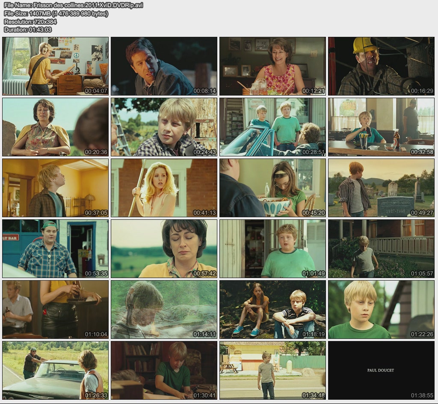The image size is (438, 404).
Task: Select the 01:18:19 thumbnail of girl and boy sitting
Action: 272,310
